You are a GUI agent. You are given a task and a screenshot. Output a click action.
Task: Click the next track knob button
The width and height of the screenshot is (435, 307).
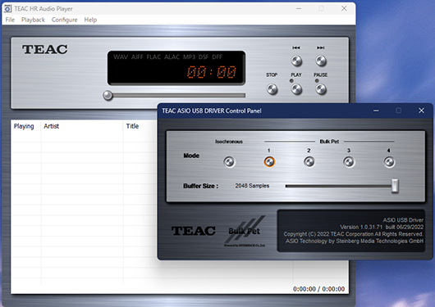click(321, 61)
